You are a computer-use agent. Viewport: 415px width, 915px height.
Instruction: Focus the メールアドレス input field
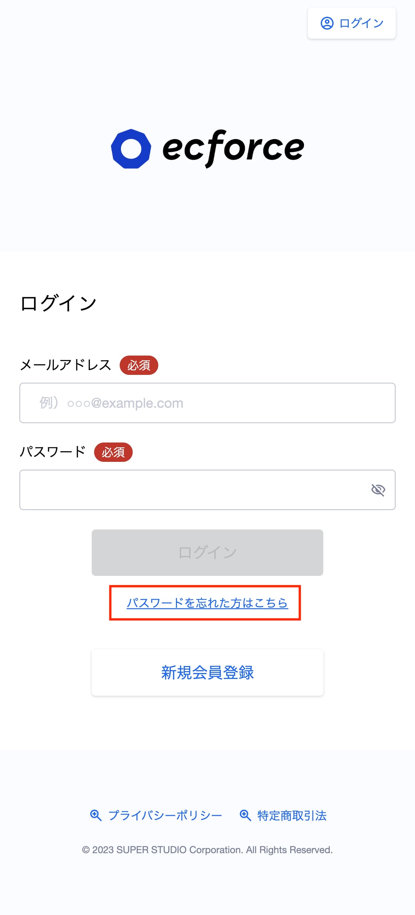tap(207, 403)
